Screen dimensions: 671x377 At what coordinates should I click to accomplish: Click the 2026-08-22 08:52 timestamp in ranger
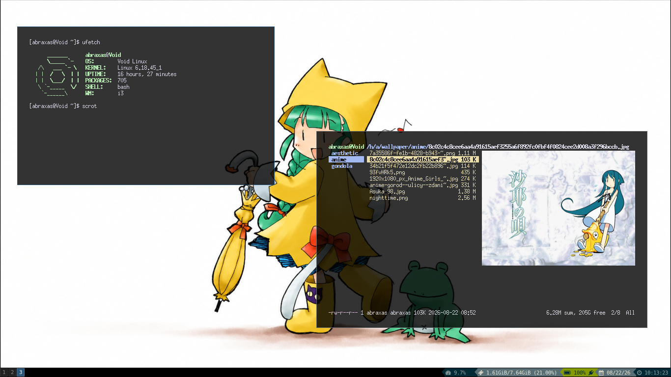pos(452,313)
